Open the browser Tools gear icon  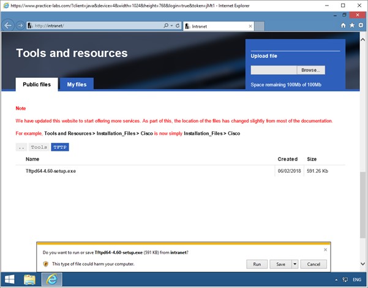coord(361,25)
